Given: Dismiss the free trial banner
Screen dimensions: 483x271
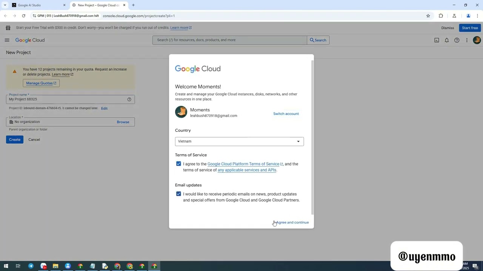Looking at the screenshot, I should click(448, 28).
